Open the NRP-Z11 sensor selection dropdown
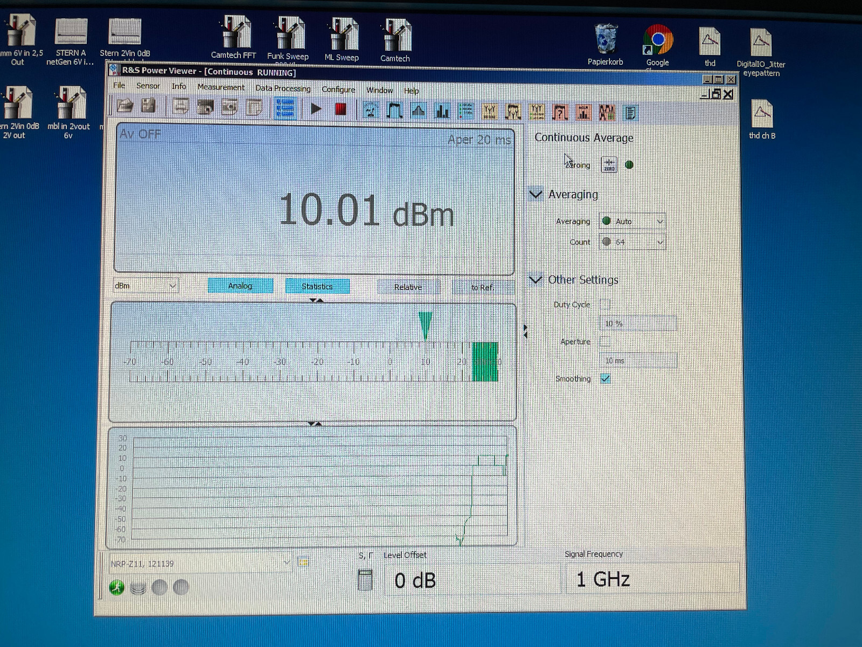This screenshot has height=647, width=862. click(200, 563)
